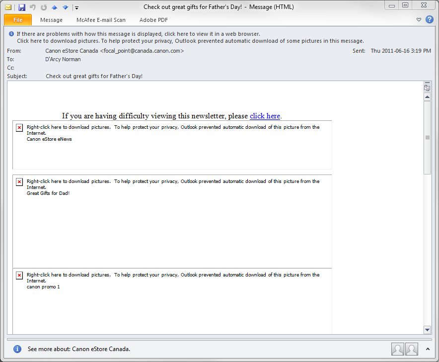Open the File tab

18,20
